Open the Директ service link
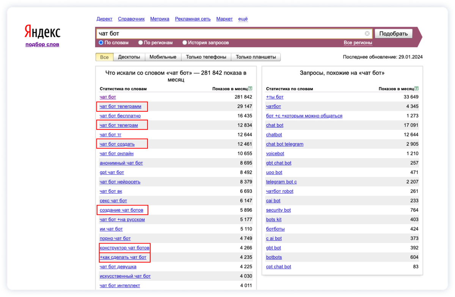 tap(104, 19)
